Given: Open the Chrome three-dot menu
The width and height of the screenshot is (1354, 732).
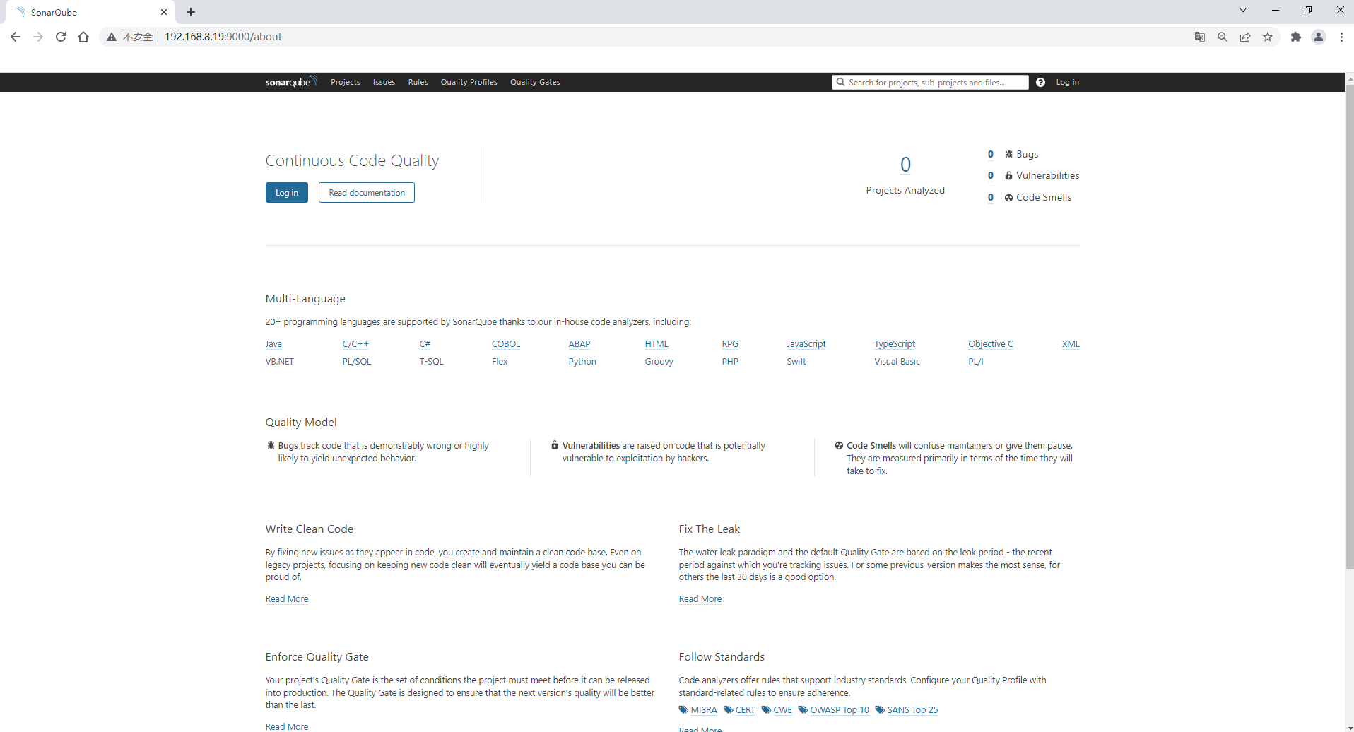Looking at the screenshot, I should point(1341,37).
